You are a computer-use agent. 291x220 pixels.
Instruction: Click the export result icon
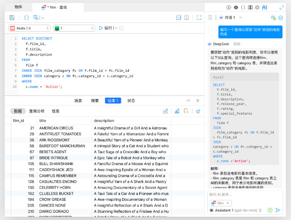(186, 111)
